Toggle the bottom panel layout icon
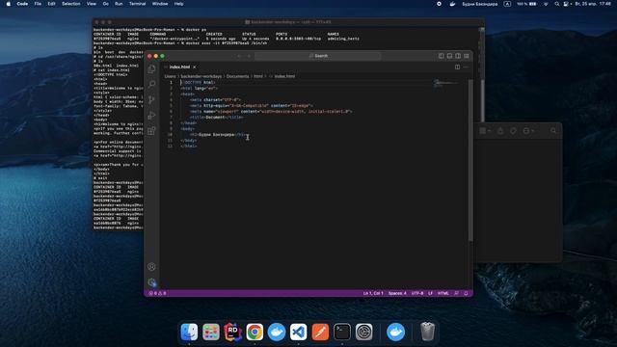Screen dimensions: 617x347 pyautogui.click(x=449, y=56)
